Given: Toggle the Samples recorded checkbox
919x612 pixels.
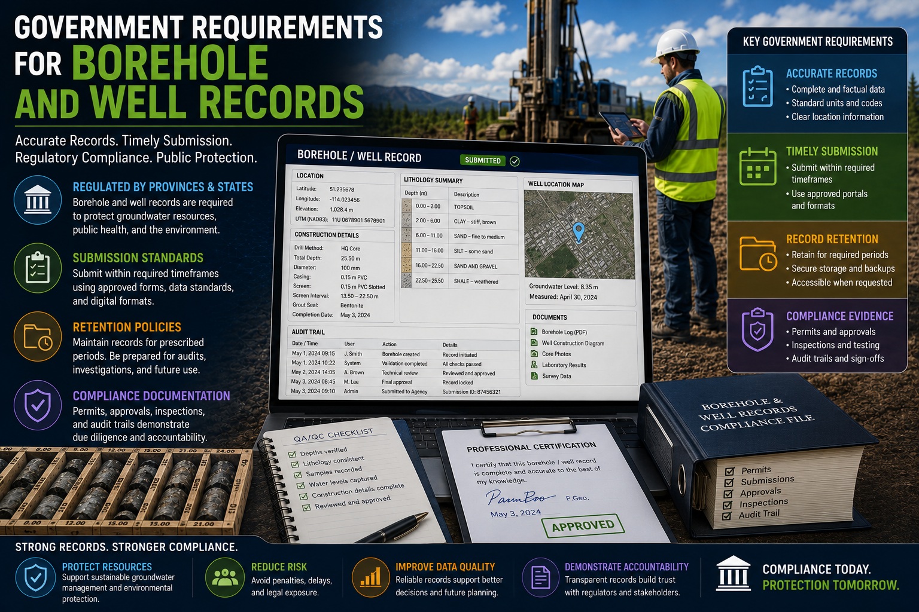Looking at the screenshot, I should coord(298,475).
